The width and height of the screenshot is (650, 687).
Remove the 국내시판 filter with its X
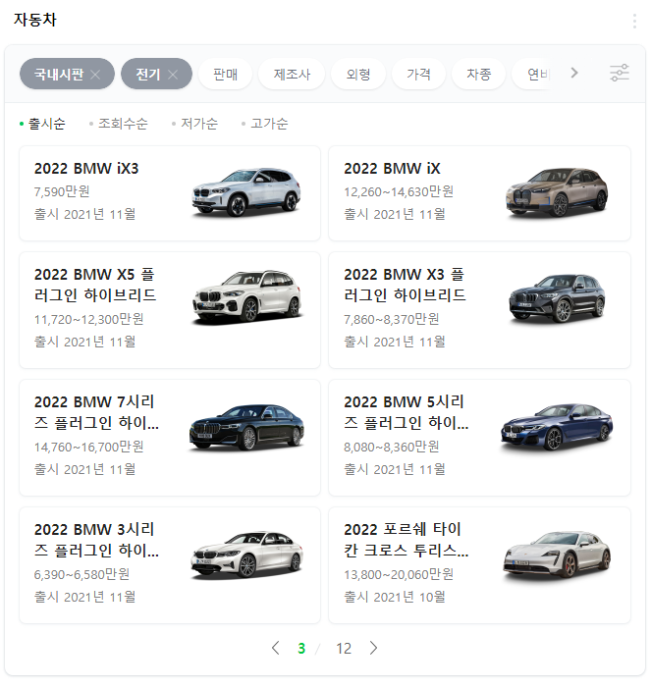(x=95, y=75)
